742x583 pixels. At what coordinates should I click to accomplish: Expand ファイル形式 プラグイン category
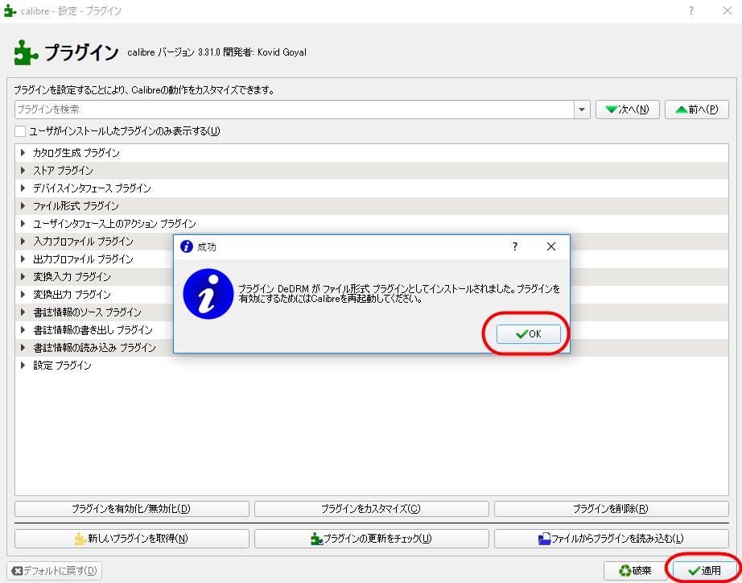coord(23,205)
